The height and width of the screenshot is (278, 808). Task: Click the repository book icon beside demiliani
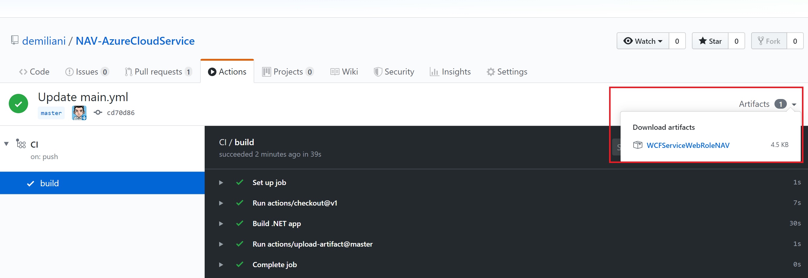pyautogui.click(x=15, y=40)
